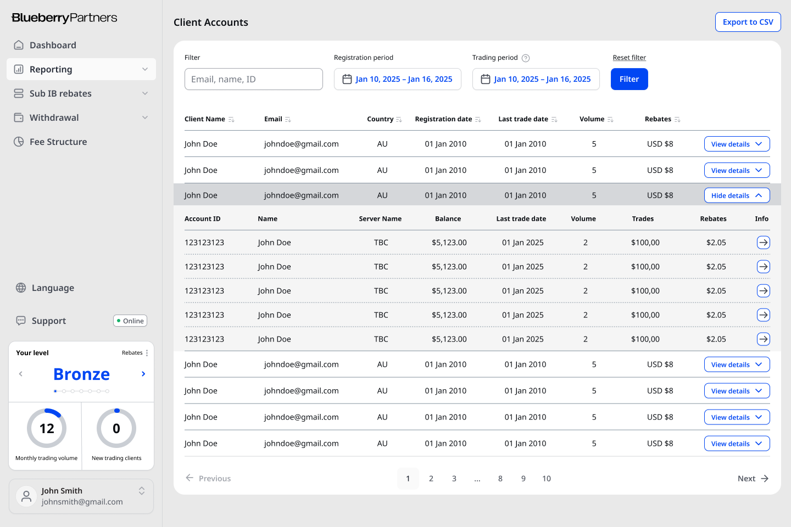Image resolution: width=791 pixels, height=527 pixels.
Task: Click the Country column sort icon
Action: click(x=399, y=120)
